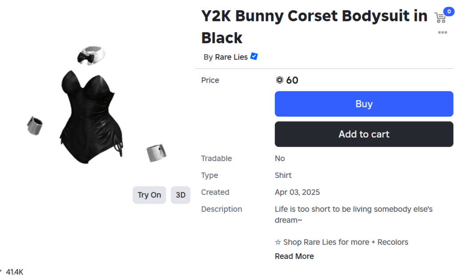Click the bow tie collar accessory image

point(91,55)
